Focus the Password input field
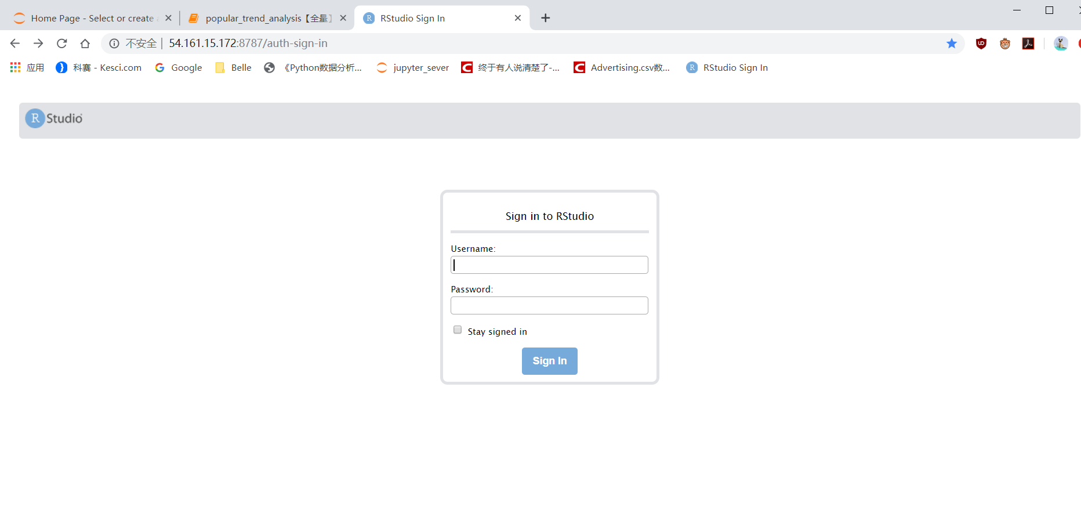The image size is (1081, 521). click(549, 306)
